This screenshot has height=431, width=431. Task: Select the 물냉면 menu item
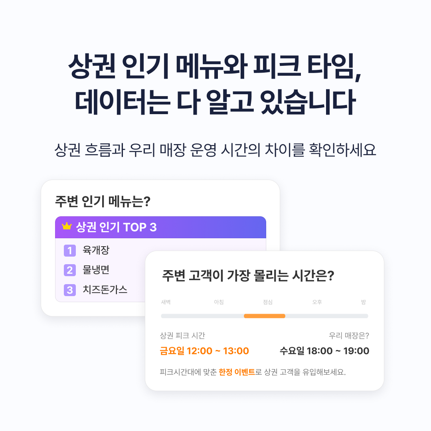[x=96, y=270]
